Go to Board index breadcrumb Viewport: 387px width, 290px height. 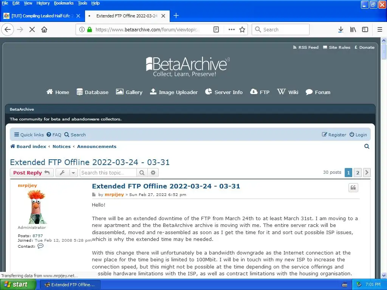28,147
